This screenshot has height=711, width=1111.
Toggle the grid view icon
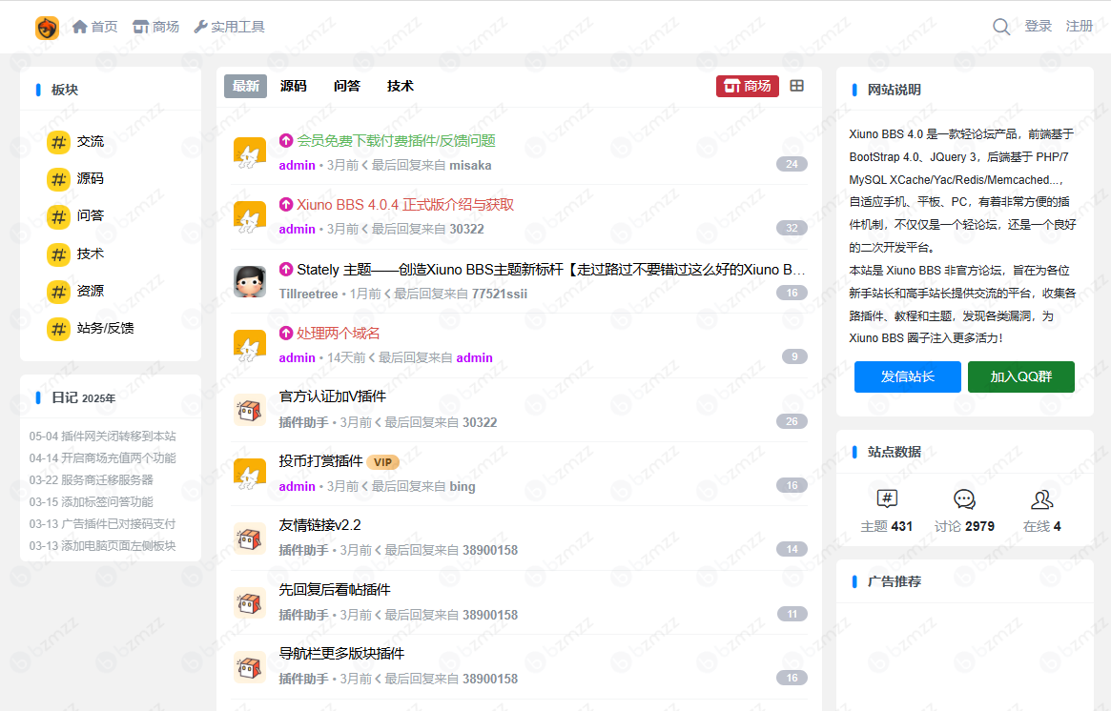(797, 86)
